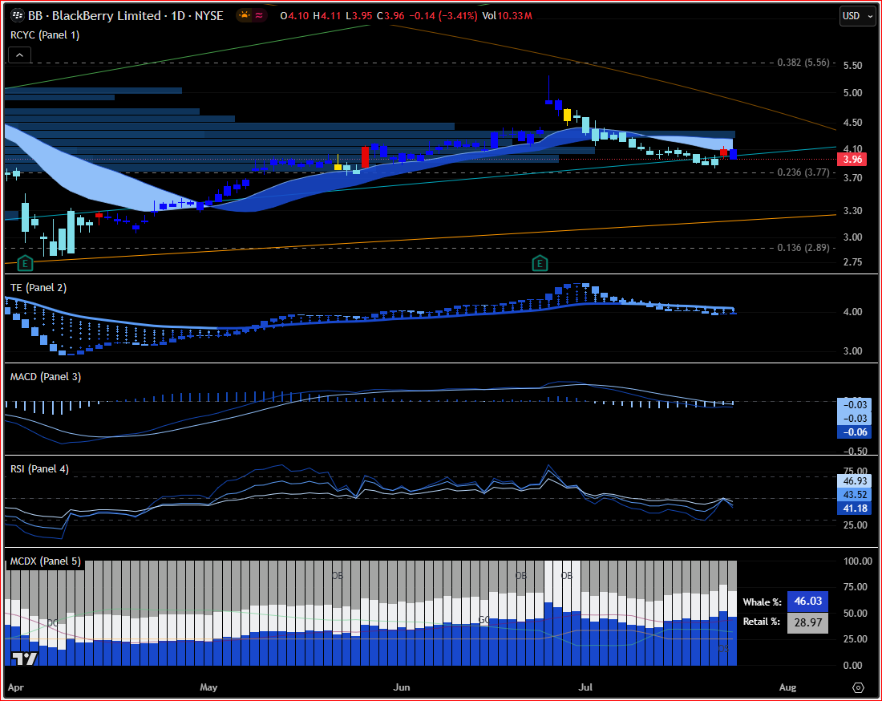882x701 pixels.
Task: Click the open price O4.10
Action: [x=295, y=16]
